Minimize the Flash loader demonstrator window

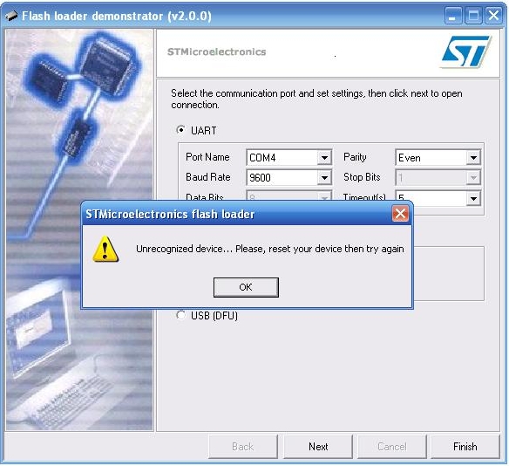[x=453, y=16]
